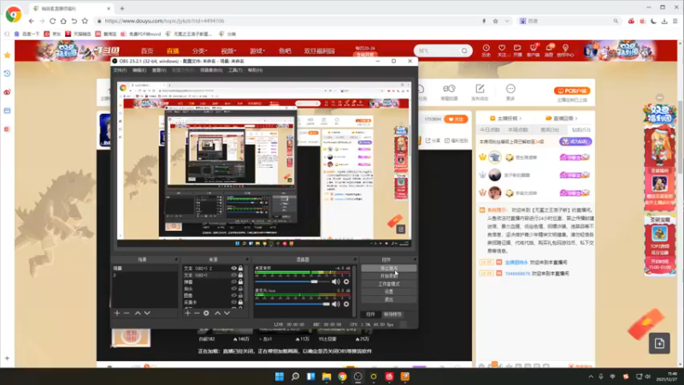
Task: Move the selected source up
Action: point(217,313)
